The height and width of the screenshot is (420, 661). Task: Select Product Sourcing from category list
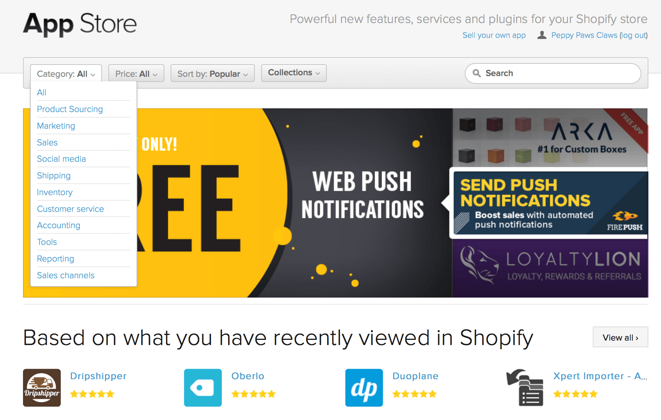(70, 109)
